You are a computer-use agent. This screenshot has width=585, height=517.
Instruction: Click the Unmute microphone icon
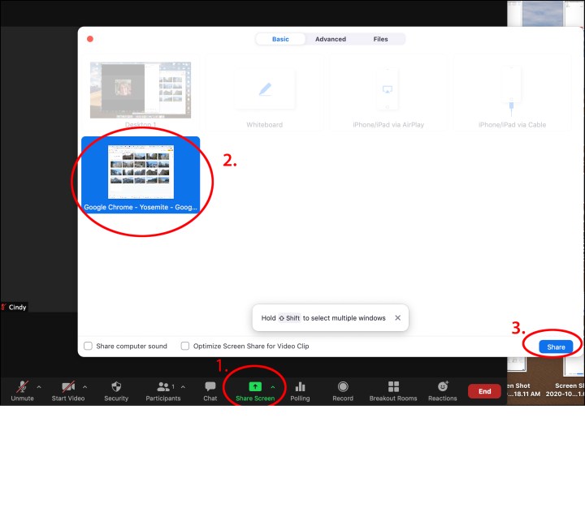tap(22, 386)
